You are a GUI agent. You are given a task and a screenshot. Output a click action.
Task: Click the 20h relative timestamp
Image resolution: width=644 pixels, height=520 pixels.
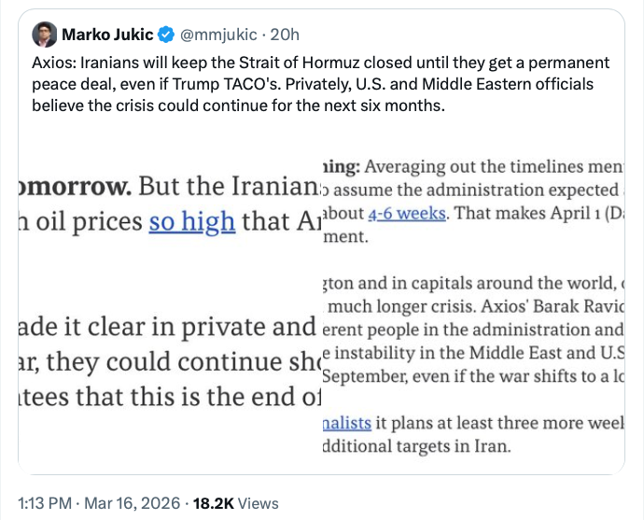coord(284,35)
